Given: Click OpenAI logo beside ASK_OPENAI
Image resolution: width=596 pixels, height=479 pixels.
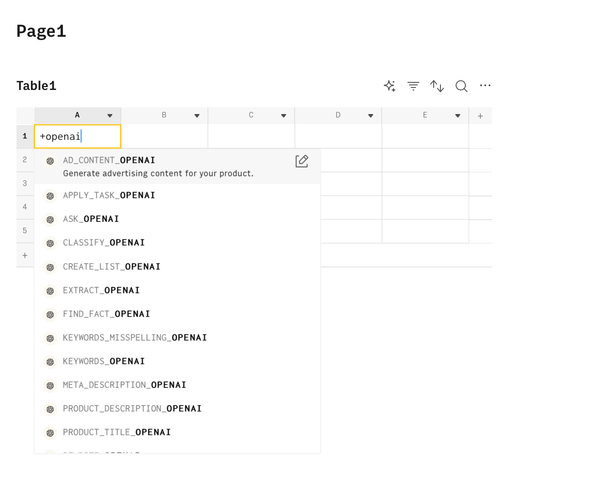Looking at the screenshot, I should click(50, 220).
